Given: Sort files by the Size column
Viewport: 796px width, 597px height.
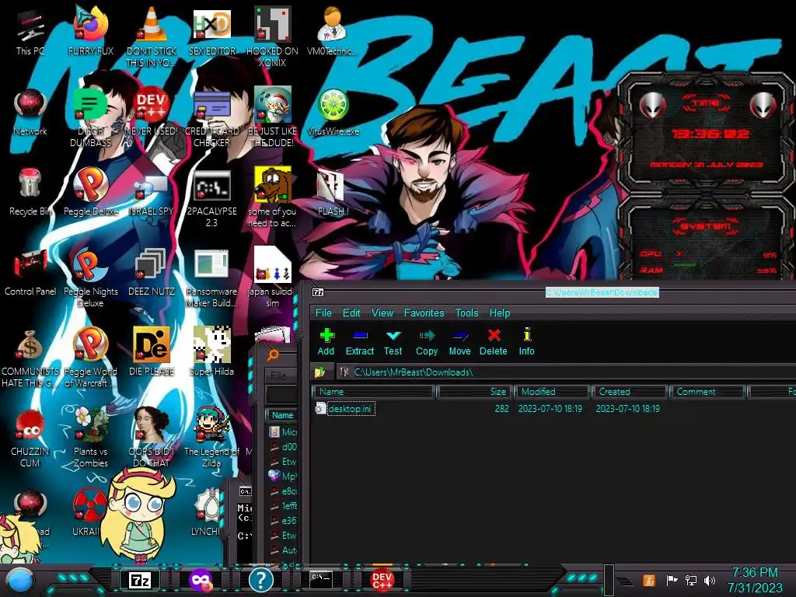Looking at the screenshot, I should 473,392.
